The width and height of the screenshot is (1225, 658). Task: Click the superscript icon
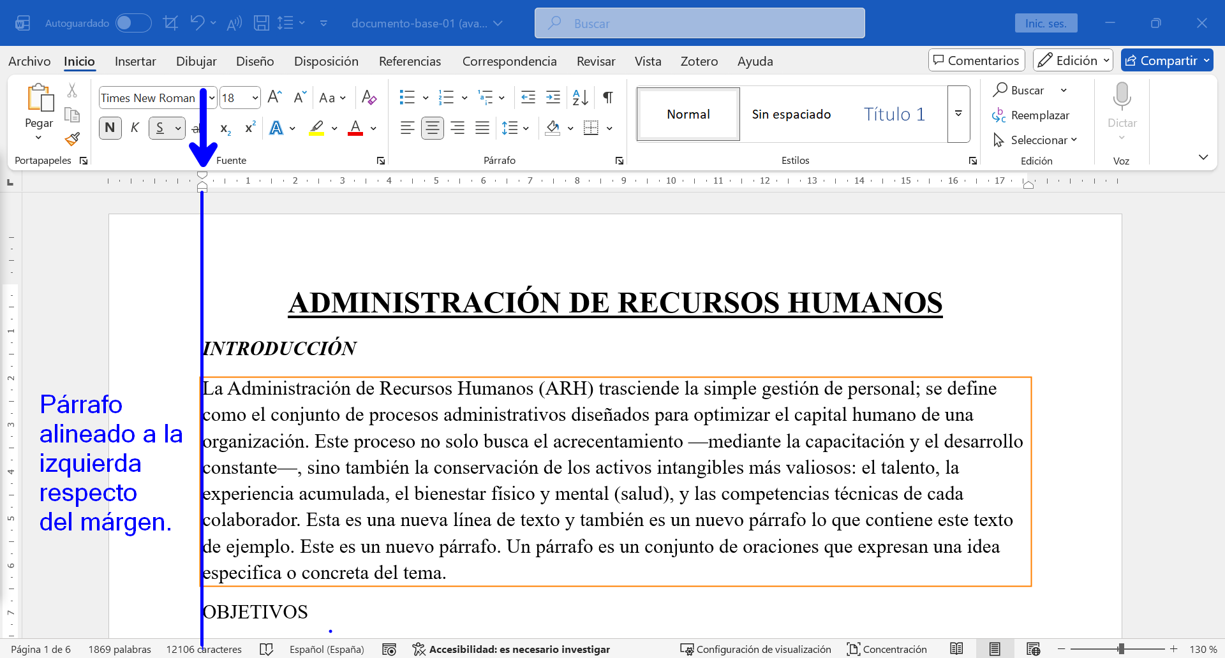click(250, 128)
